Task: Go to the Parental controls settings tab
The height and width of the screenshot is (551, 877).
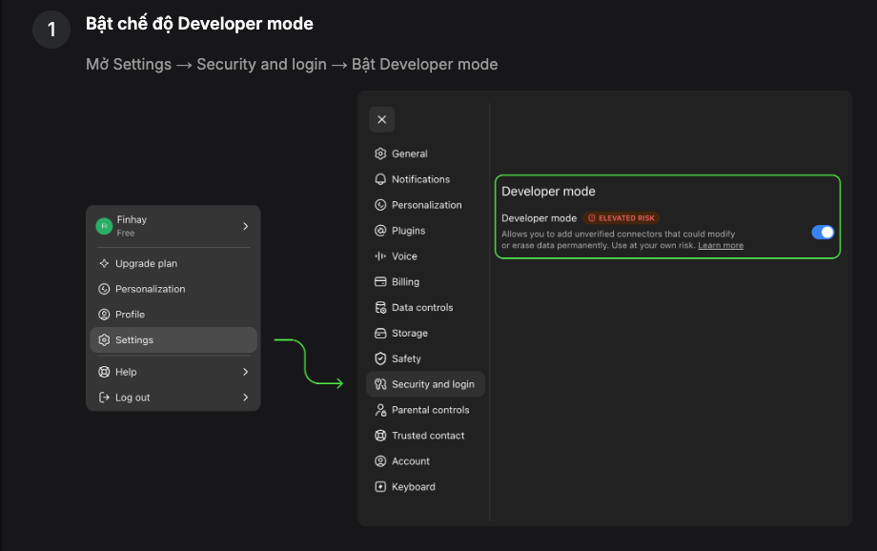Action: point(426,410)
